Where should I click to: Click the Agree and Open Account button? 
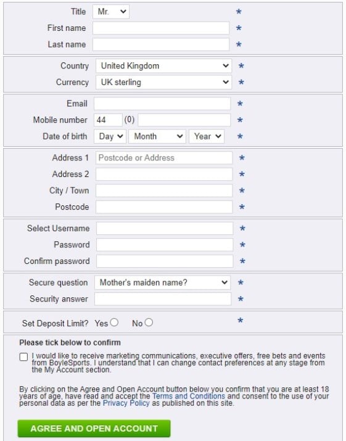point(94,428)
